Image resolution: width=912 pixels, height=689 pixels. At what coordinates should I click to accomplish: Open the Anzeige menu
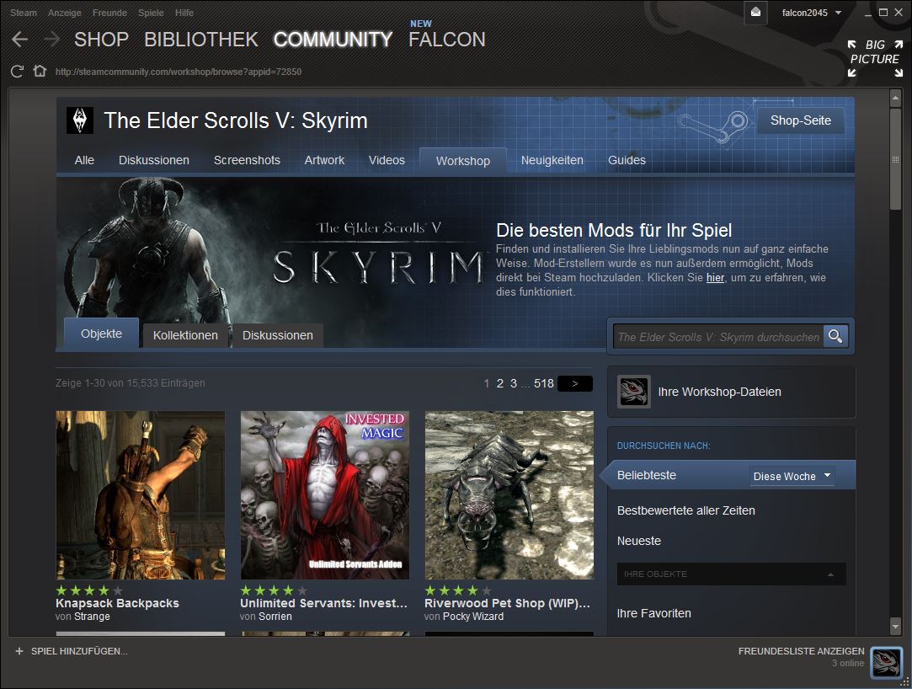[65, 13]
